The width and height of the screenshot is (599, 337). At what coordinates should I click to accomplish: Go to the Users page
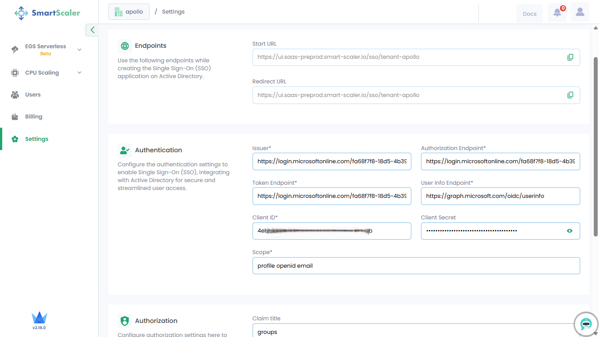[32, 95]
